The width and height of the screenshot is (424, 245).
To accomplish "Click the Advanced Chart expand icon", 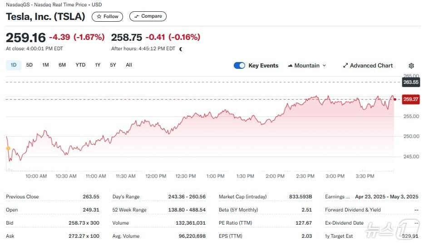I will pyautogui.click(x=345, y=66).
